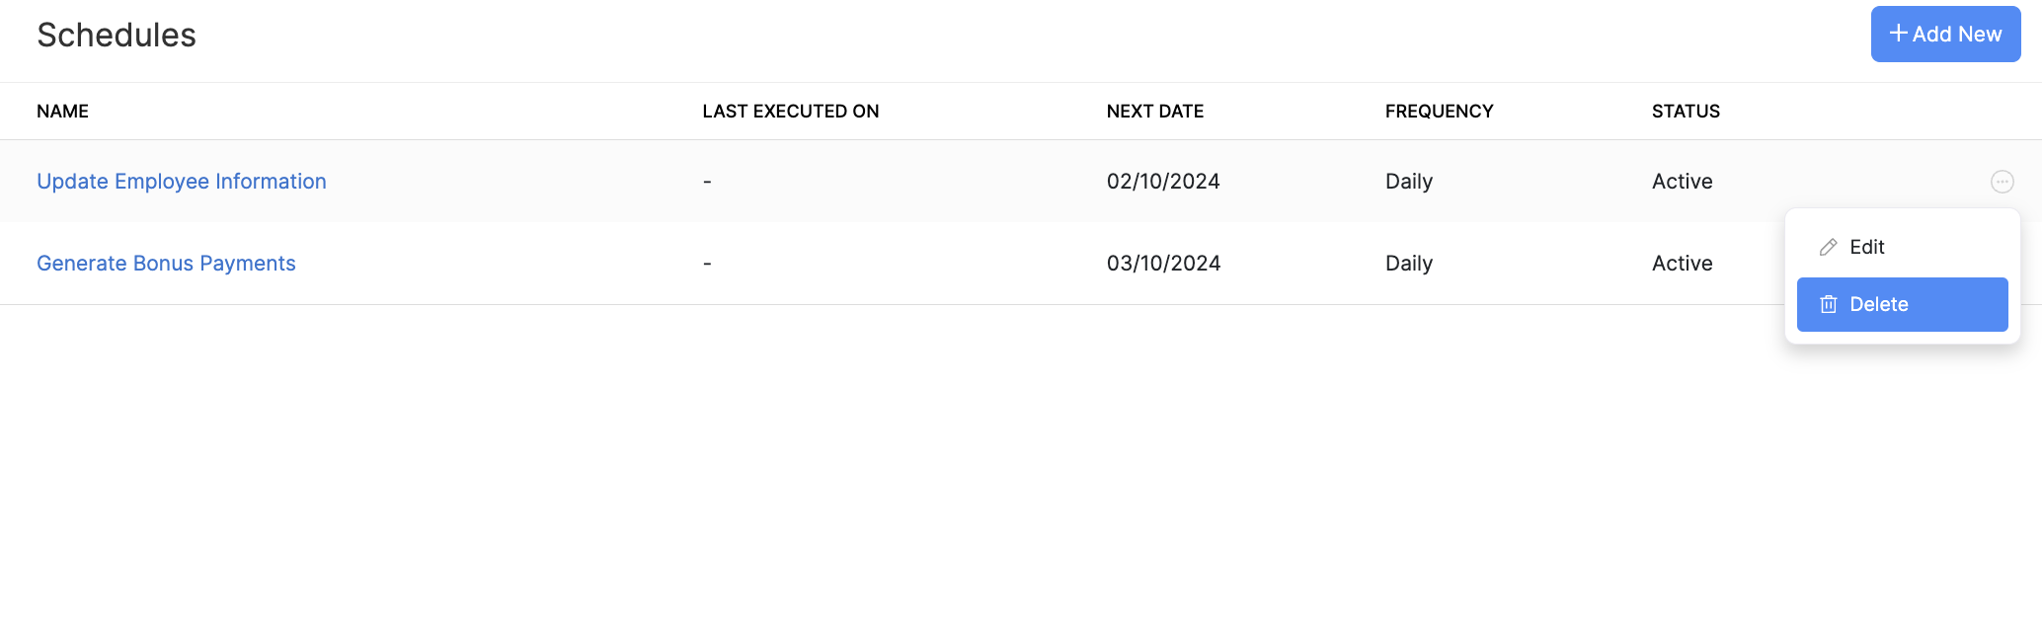
Task: Click the pencil icon beside Edit
Action: point(1828,247)
